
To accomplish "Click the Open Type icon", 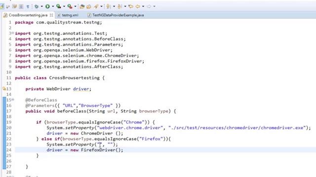I will point(82,6).
